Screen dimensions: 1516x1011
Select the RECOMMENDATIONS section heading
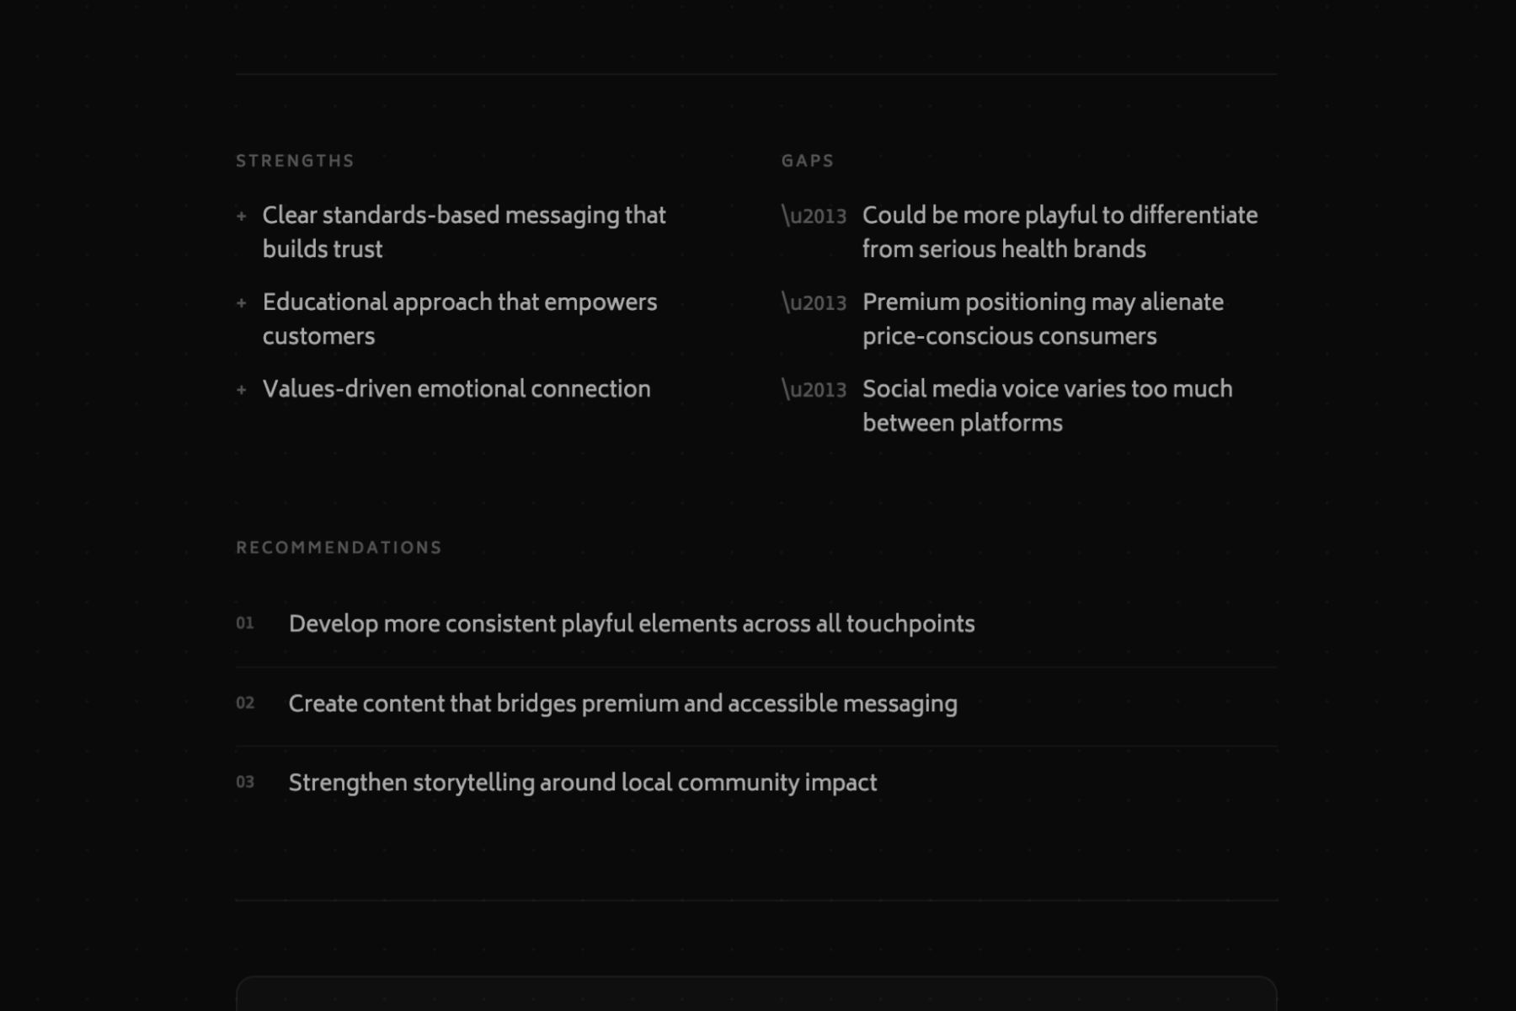[x=339, y=548]
